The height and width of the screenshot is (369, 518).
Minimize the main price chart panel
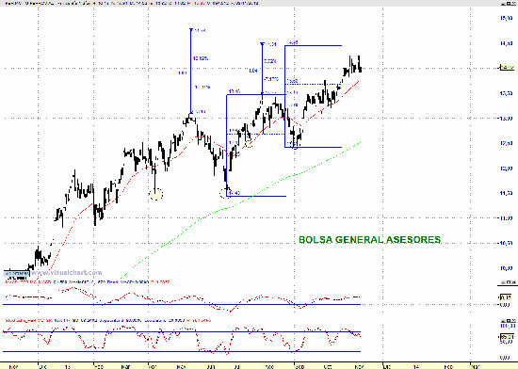coord(504,4)
